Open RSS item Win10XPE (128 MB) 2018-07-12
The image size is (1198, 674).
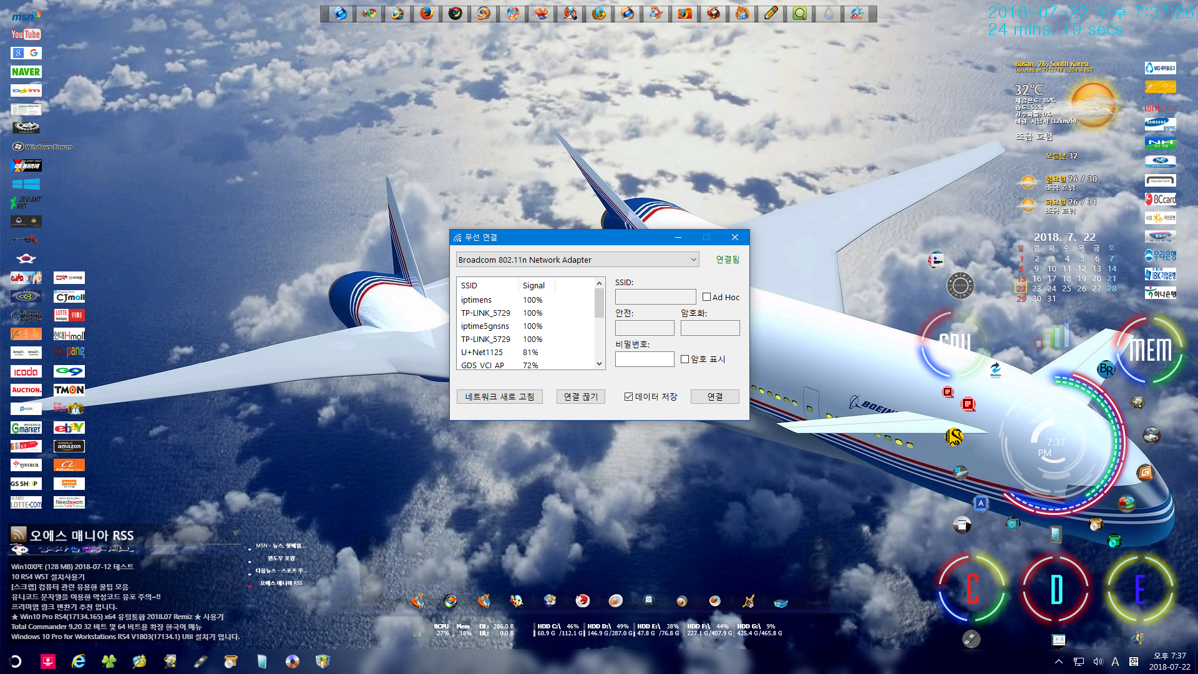click(72, 567)
